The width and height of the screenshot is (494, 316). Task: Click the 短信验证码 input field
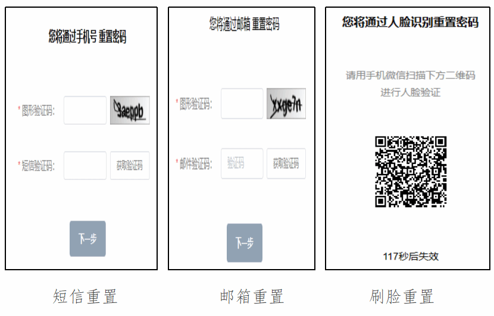point(85,166)
